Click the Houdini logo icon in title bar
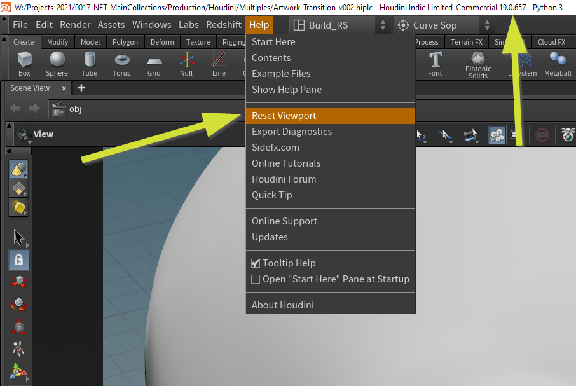Viewport: 576px width, 386px height. (6, 7)
